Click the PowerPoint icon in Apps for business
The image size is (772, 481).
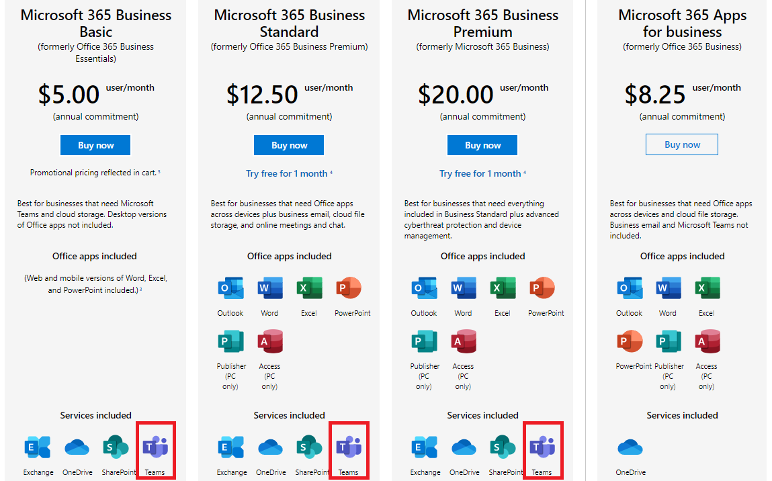[x=630, y=342]
